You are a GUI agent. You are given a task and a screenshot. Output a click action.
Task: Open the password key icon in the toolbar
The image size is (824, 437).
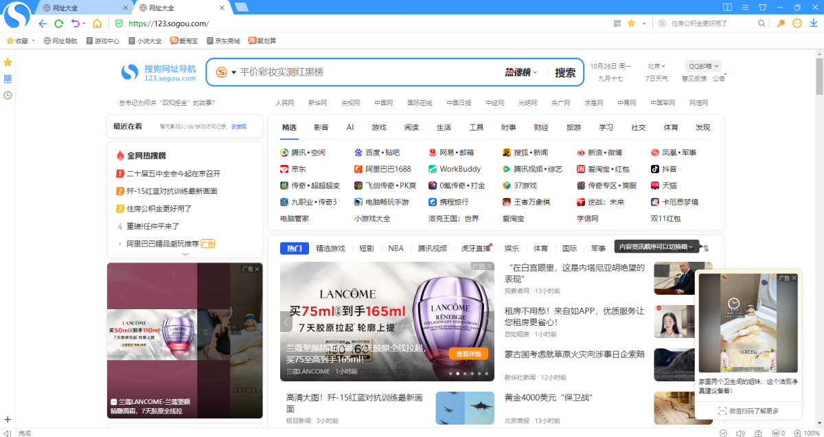pos(781,23)
